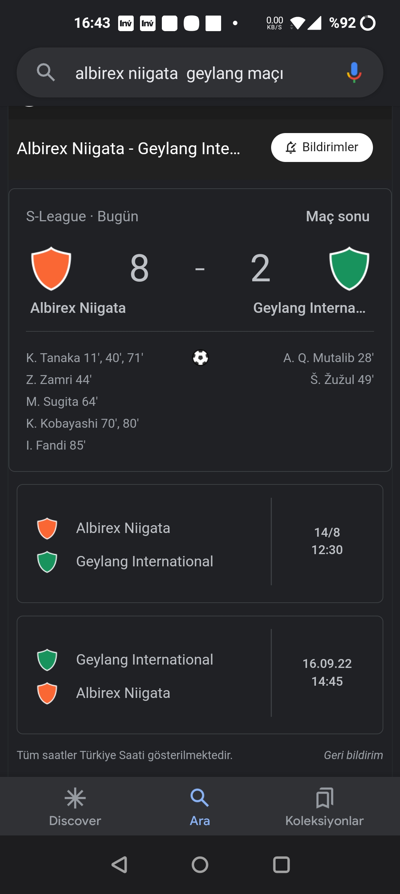
Task: Tap the microphone voice search icon
Action: coord(354,72)
